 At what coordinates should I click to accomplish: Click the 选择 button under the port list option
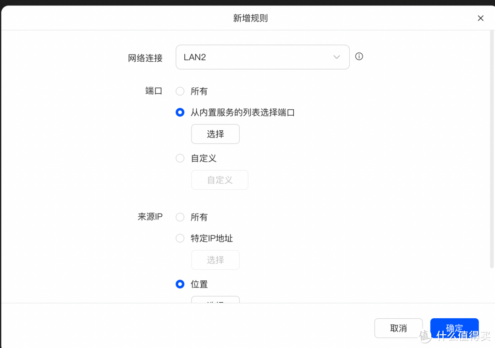215,134
